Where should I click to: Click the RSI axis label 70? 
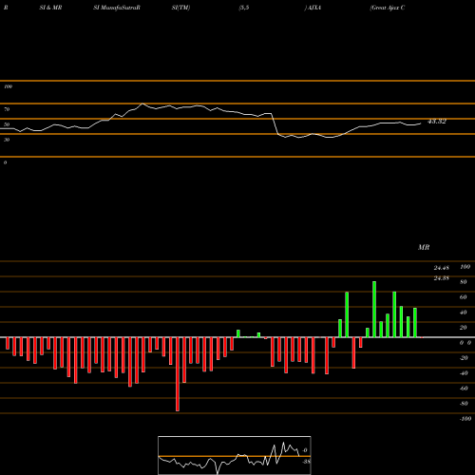[7, 109]
